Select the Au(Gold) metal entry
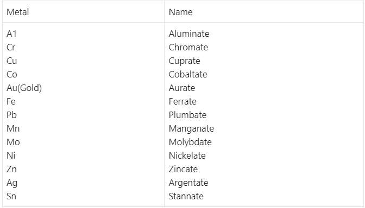The height and width of the screenshot is (208, 365). [24, 88]
